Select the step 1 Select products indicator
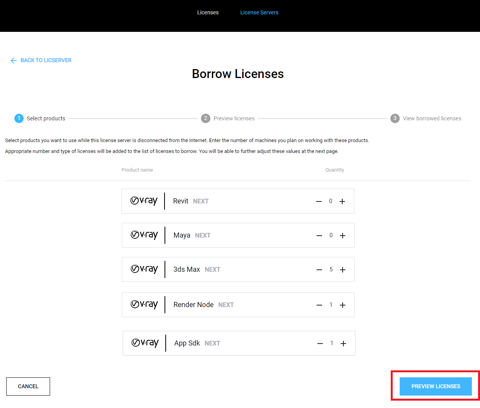This screenshot has height=408, width=480. [19, 118]
